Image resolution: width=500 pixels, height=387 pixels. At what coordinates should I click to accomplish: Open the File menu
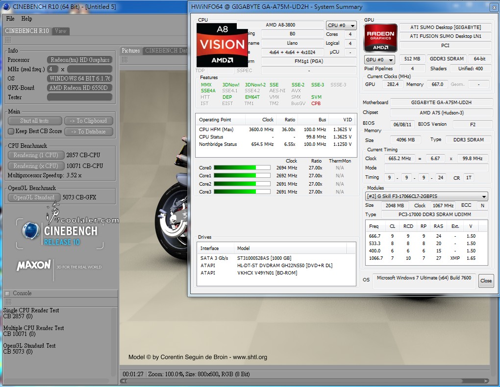point(10,19)
